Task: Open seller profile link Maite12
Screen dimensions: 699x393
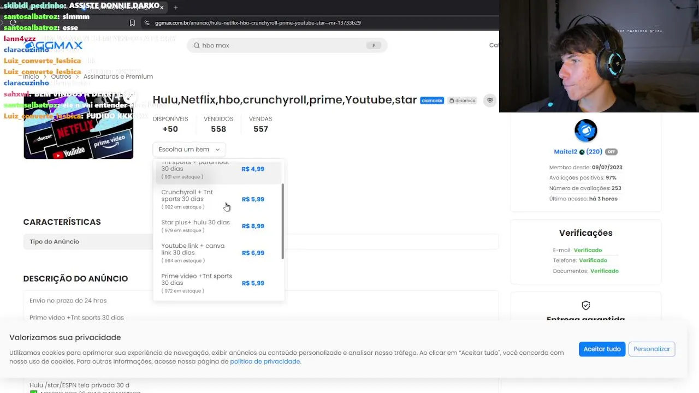Action: pyautogui.click(x=565, y=152)
